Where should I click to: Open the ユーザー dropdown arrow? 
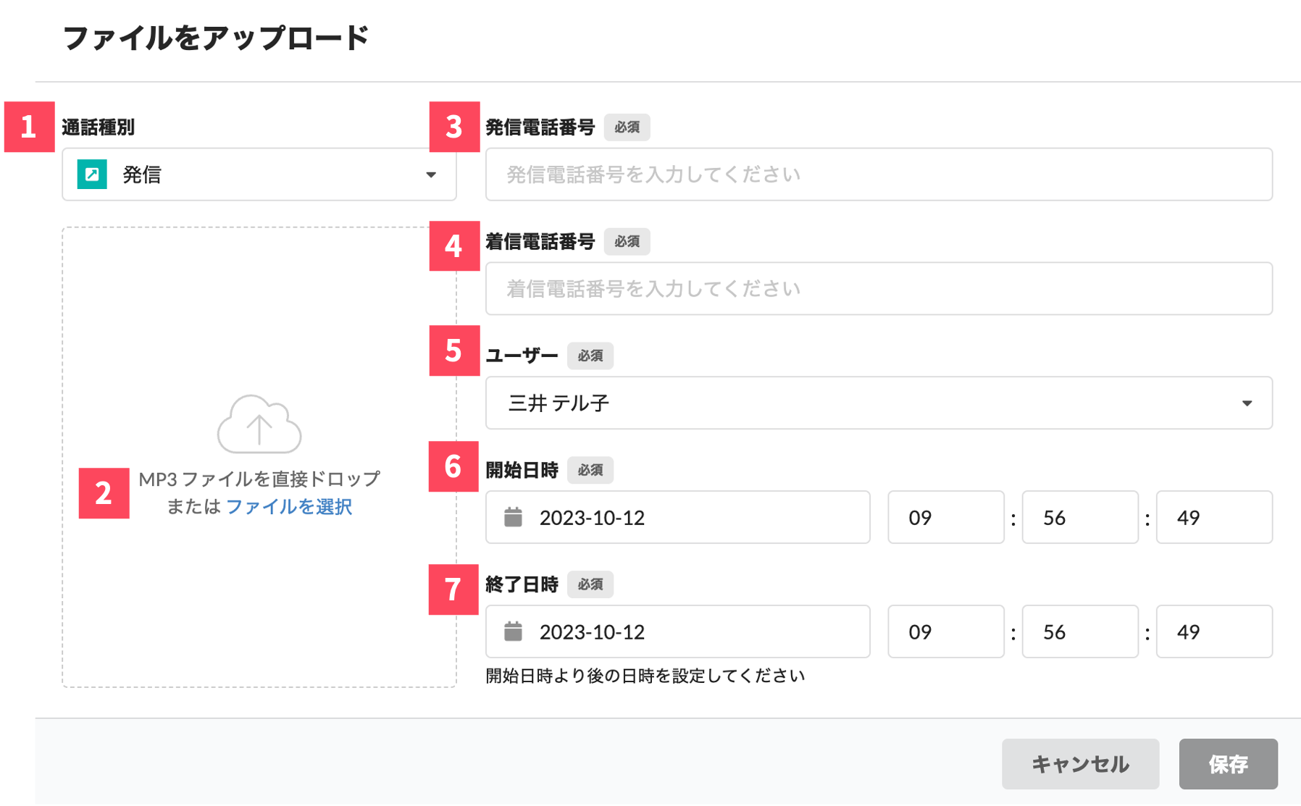[1247, 403]
